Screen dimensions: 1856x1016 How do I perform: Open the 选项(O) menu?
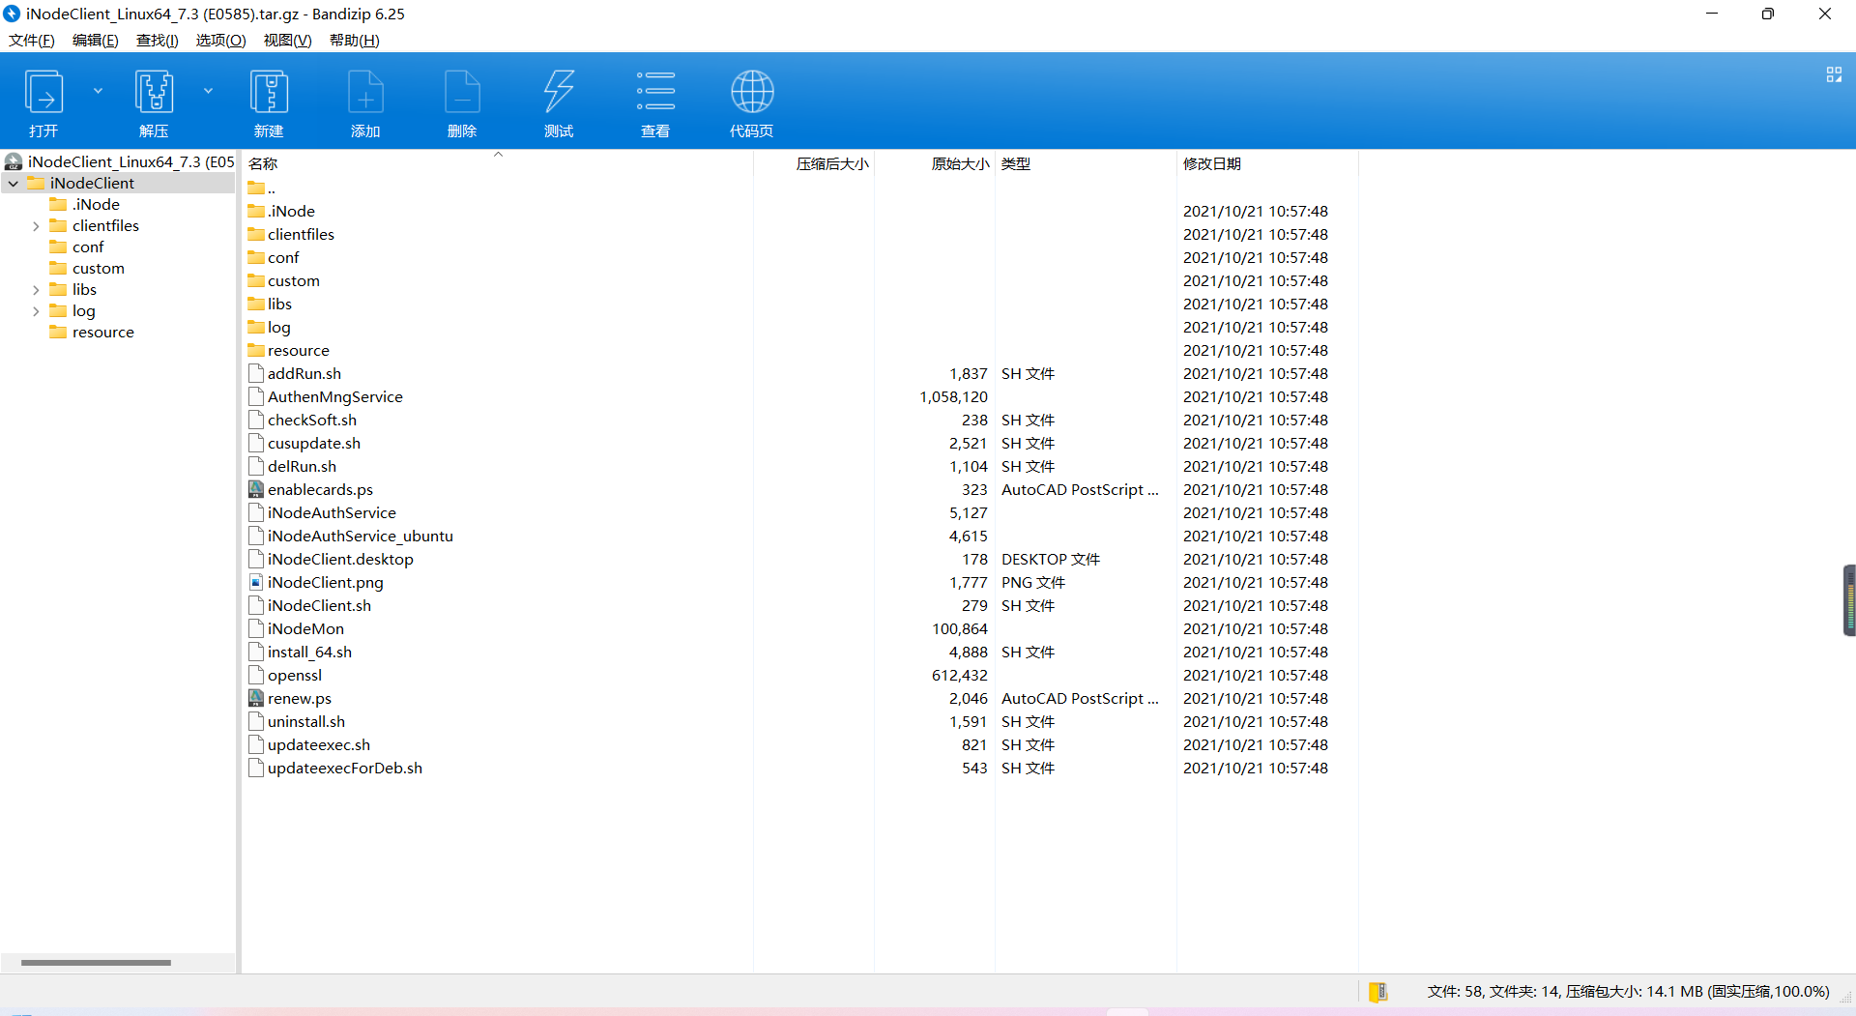coord(221,41)
